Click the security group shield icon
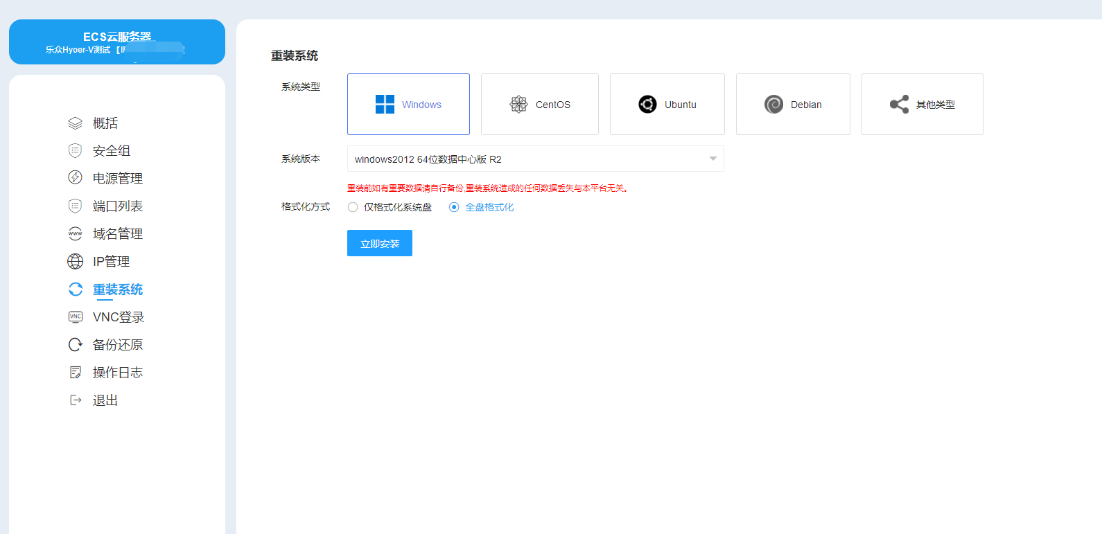Image resolution: width=1102 pixels, height=534 pixels. [x=75, y=150]
